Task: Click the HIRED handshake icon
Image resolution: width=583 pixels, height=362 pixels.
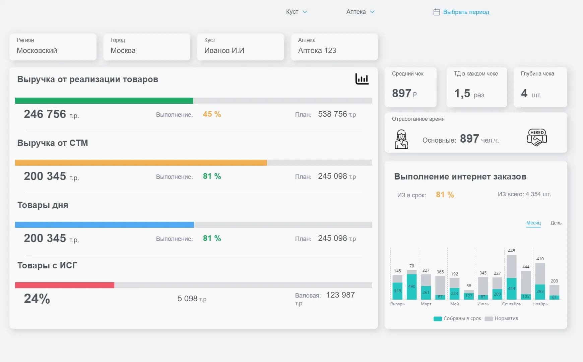Action: click(537, 138)
